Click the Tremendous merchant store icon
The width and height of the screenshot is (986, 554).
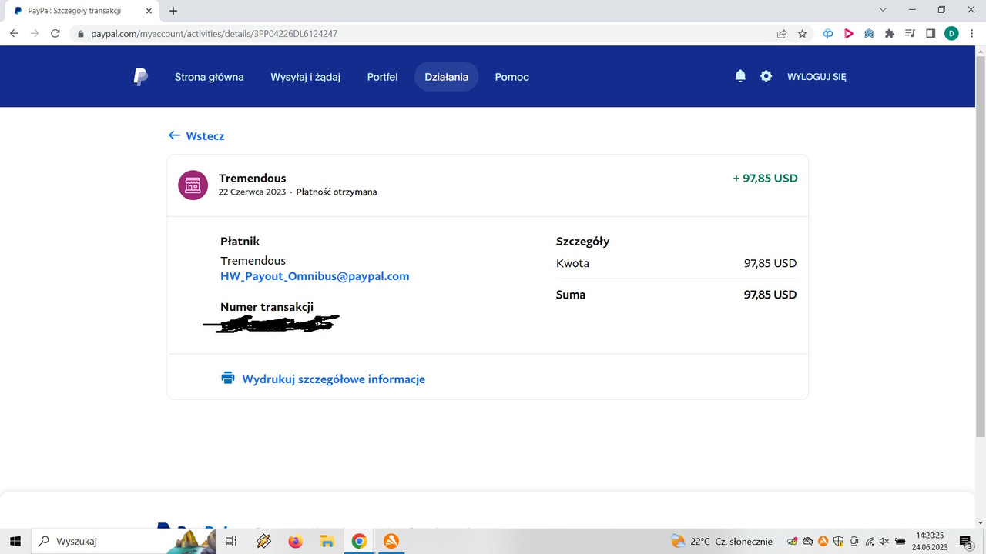(193, 185)
